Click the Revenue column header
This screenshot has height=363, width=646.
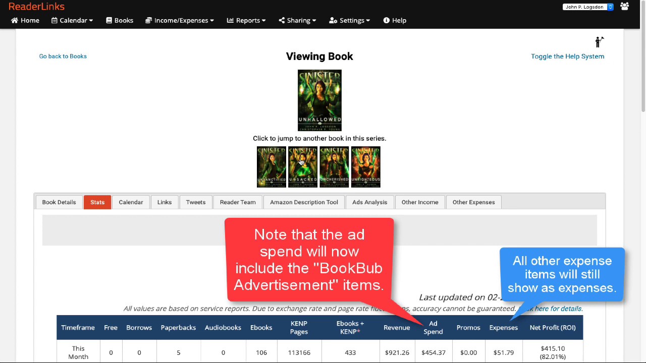(397, 327)
